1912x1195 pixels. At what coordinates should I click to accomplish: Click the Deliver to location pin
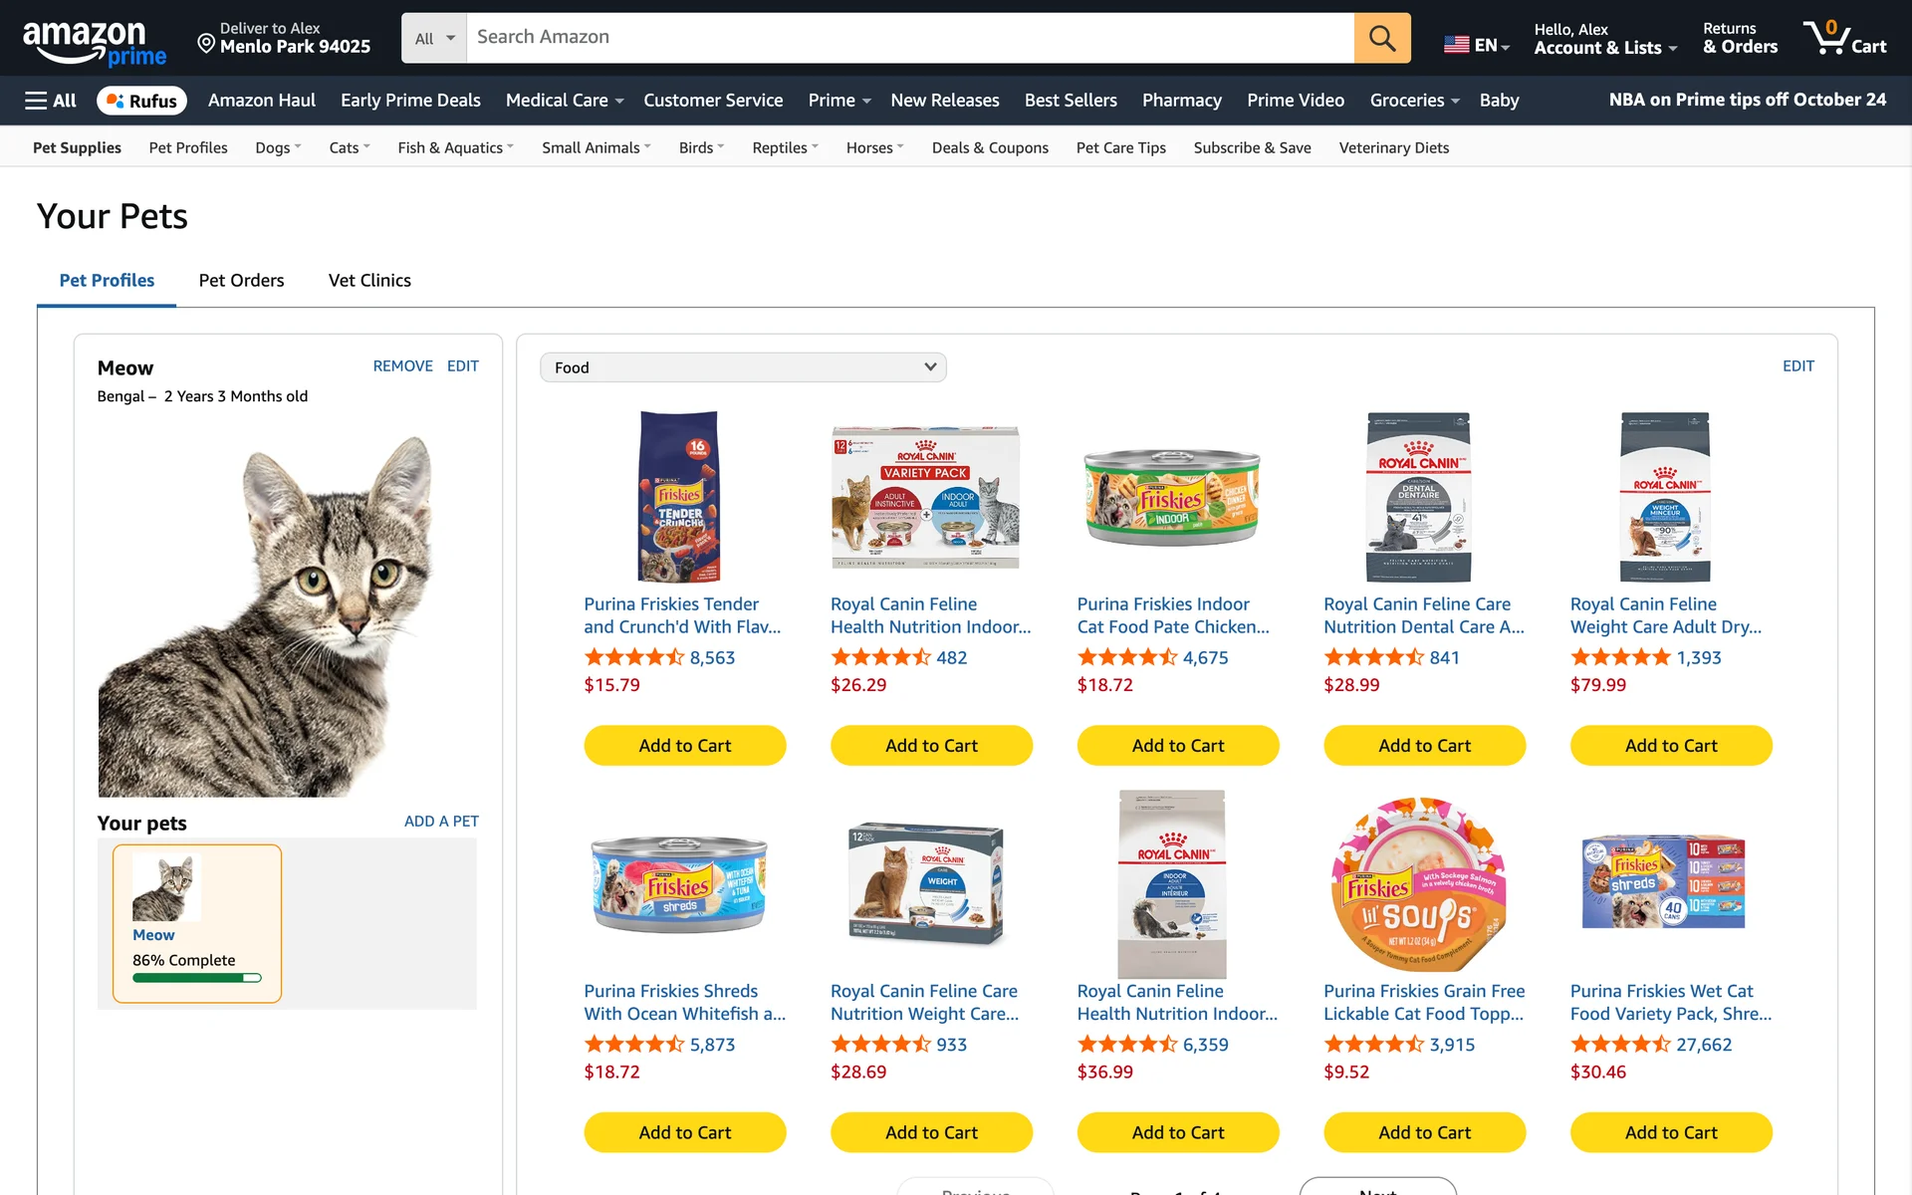tap(206, 42)
